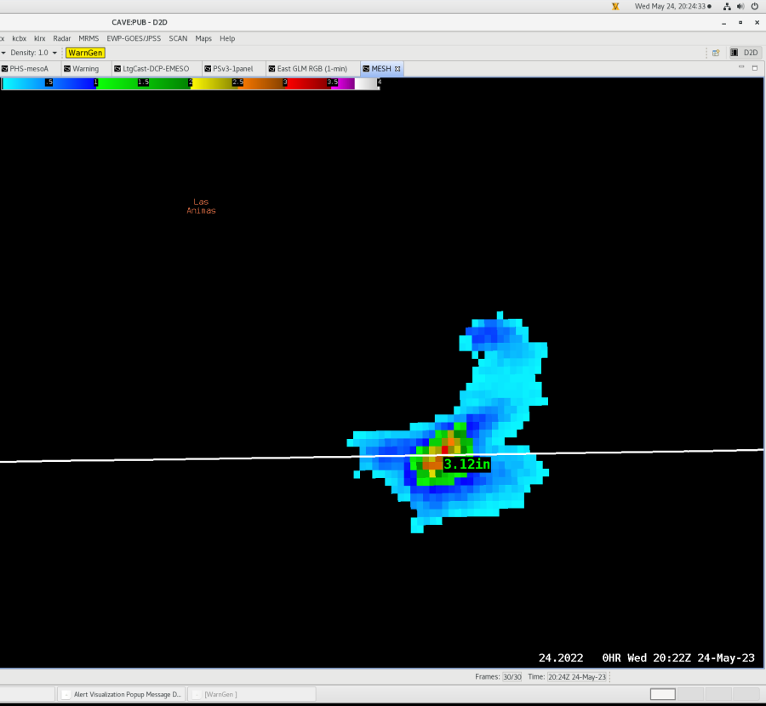Close the MESH tab
This screenshot has width=766, height=706.
click(397, 69)
